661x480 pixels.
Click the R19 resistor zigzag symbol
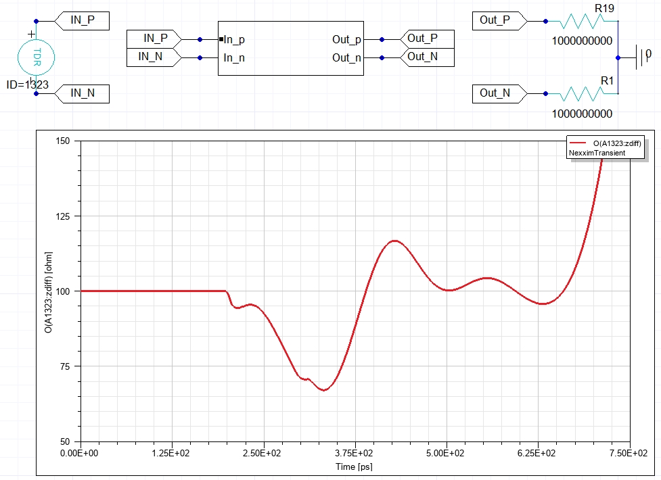(x=582, y=22)
